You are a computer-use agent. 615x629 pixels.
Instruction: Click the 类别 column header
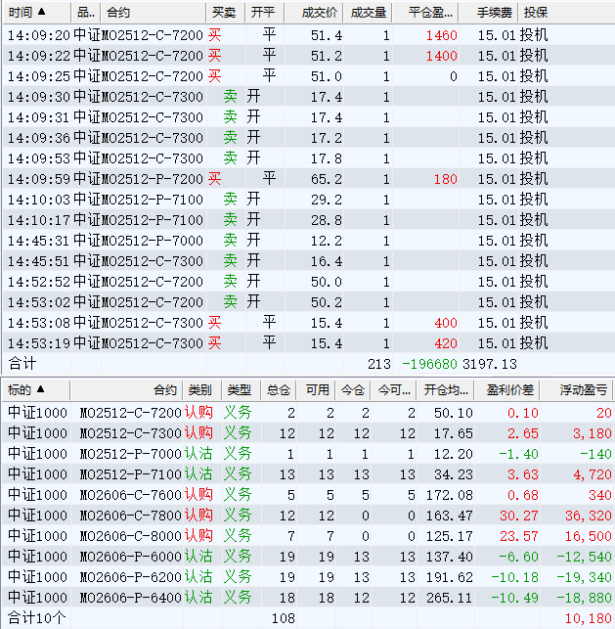coord(201,389)
